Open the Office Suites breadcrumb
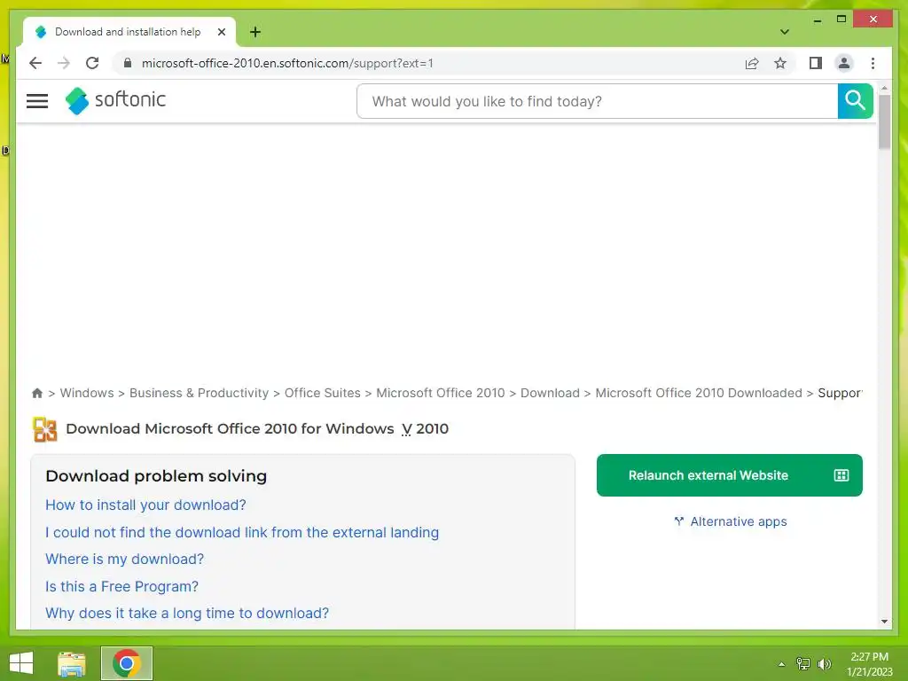 point(322,393)
